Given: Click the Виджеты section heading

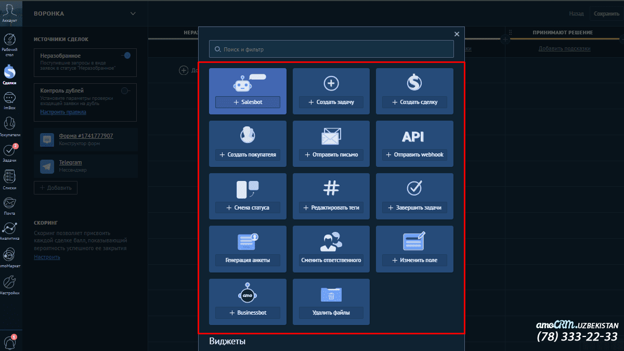Looking at the screenshot, I should click(x=227, y=341).
